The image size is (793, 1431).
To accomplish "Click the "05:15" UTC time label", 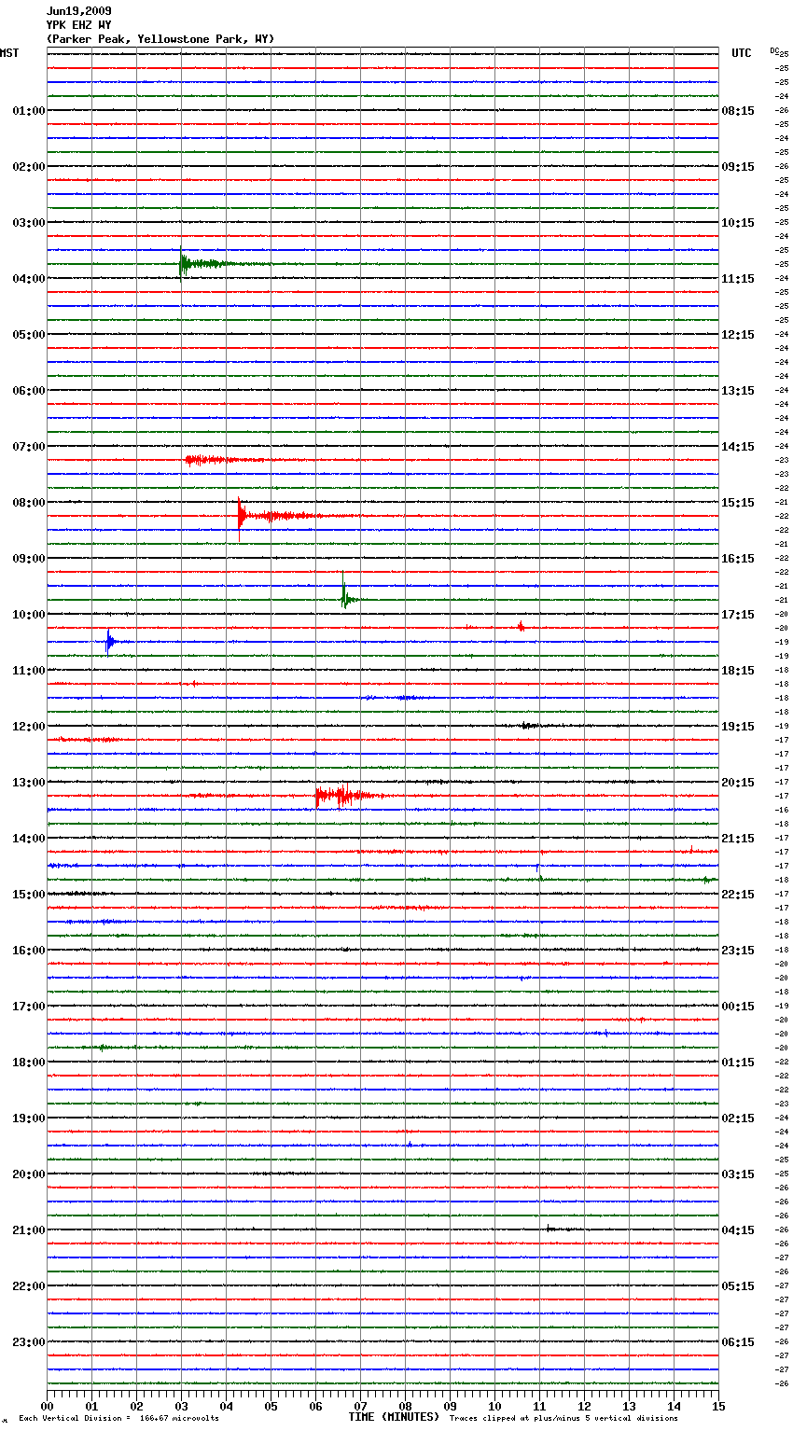I will point(738,1286).
